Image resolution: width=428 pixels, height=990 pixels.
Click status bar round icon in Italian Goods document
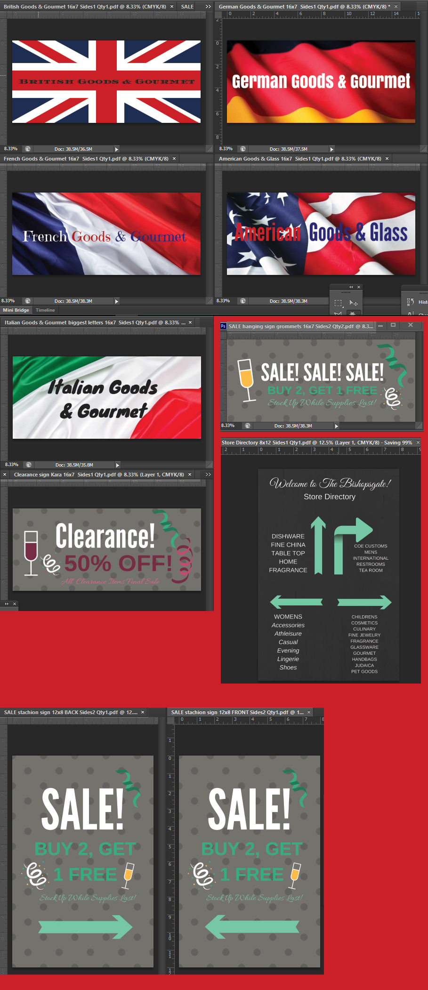[29, 465]
